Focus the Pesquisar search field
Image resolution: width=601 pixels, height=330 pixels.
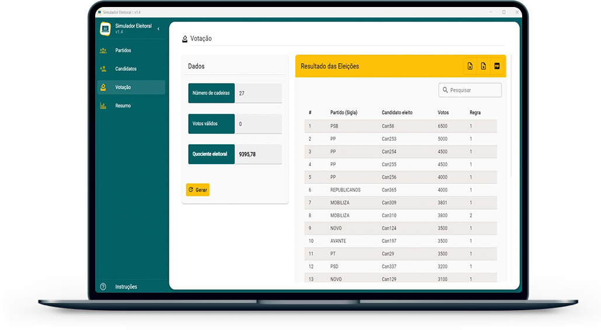tap(474, 90)
